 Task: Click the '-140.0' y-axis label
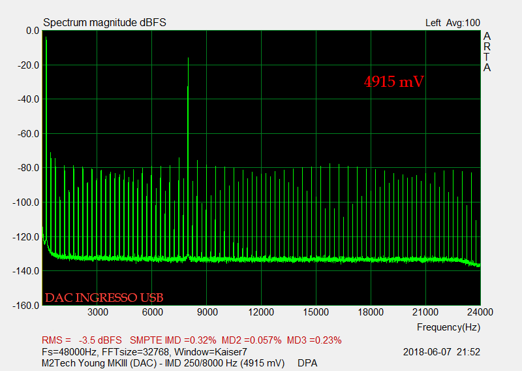coord(26,271)
